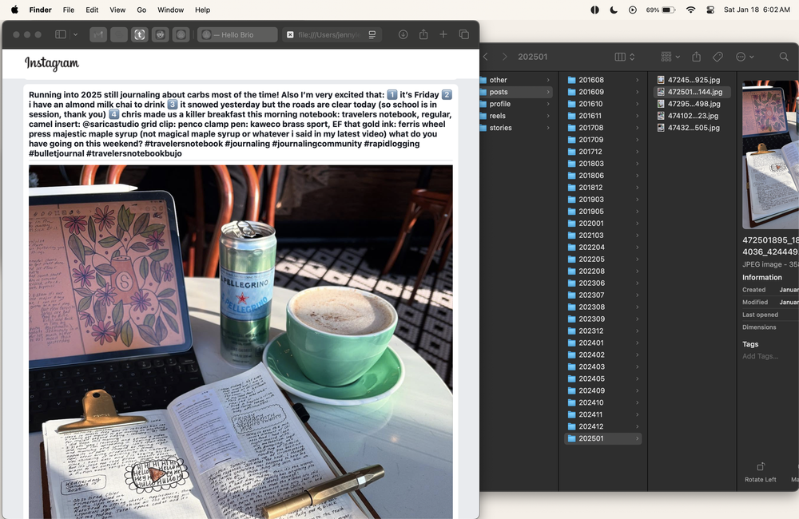Open the Window menu

[171, 10]
